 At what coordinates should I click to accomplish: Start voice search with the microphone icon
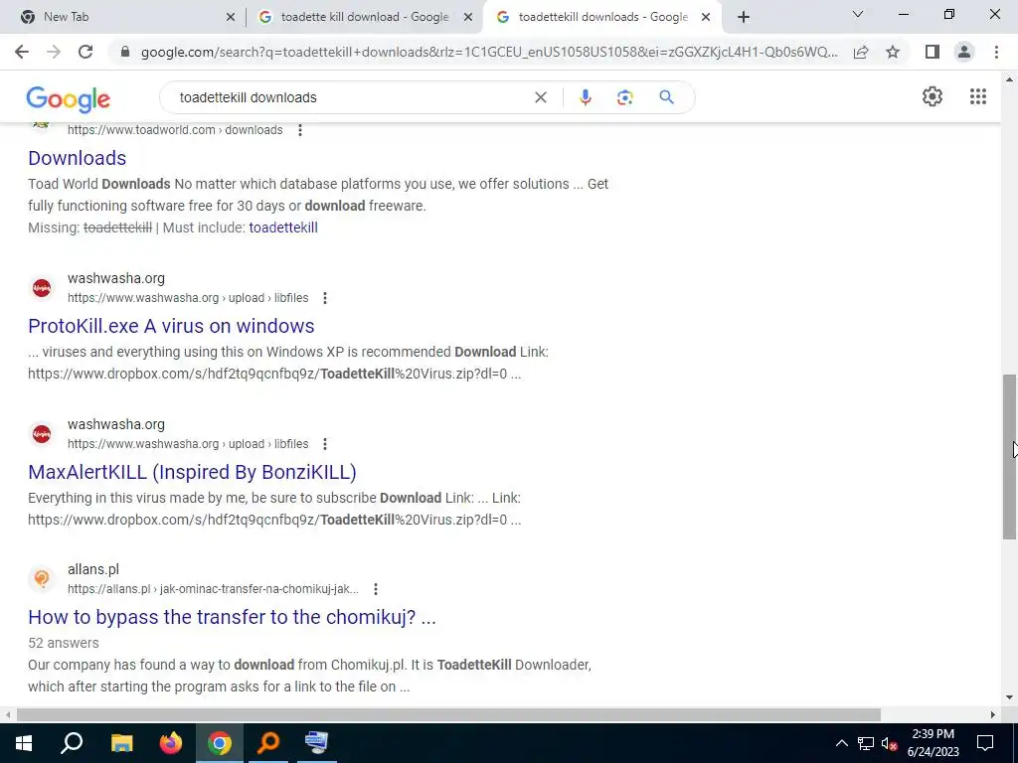(585, 97)
